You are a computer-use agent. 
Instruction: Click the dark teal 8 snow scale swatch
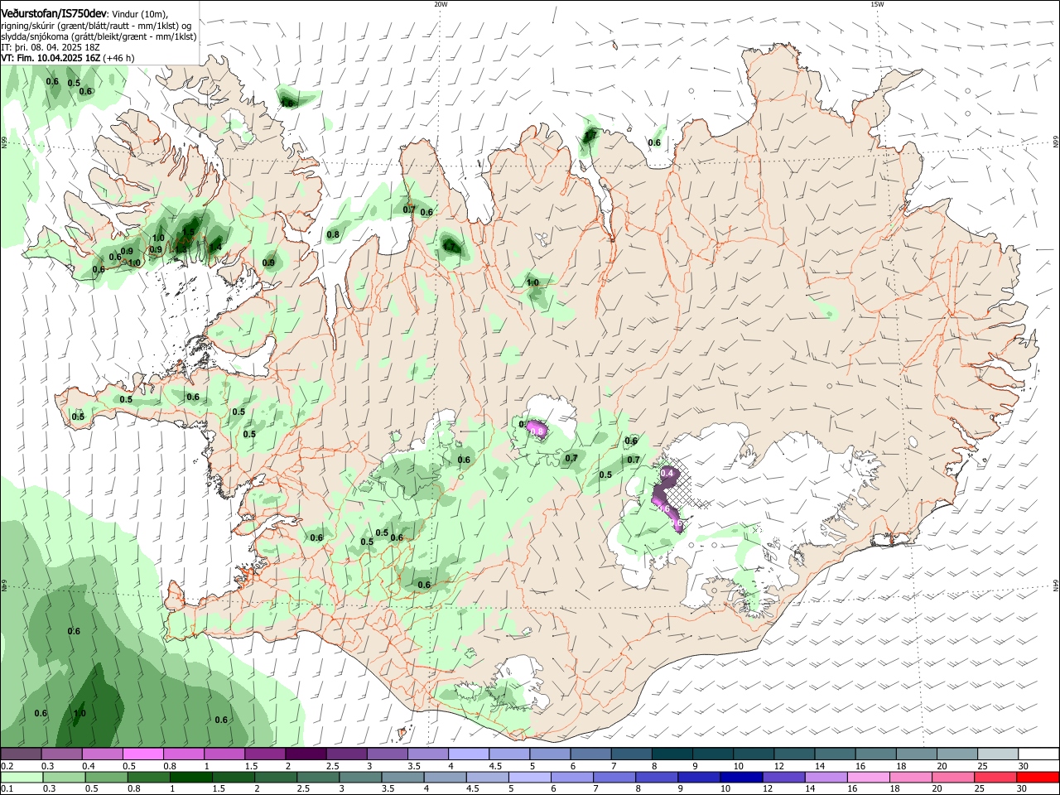[672, 754]
